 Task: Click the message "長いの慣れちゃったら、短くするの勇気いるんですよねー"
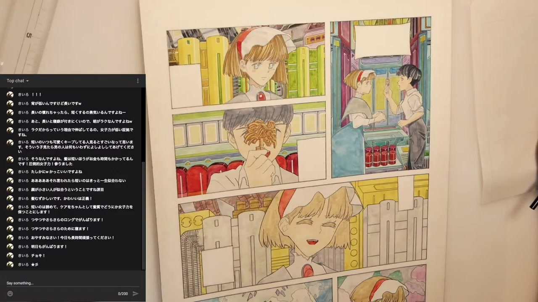(x=79, y=112)
